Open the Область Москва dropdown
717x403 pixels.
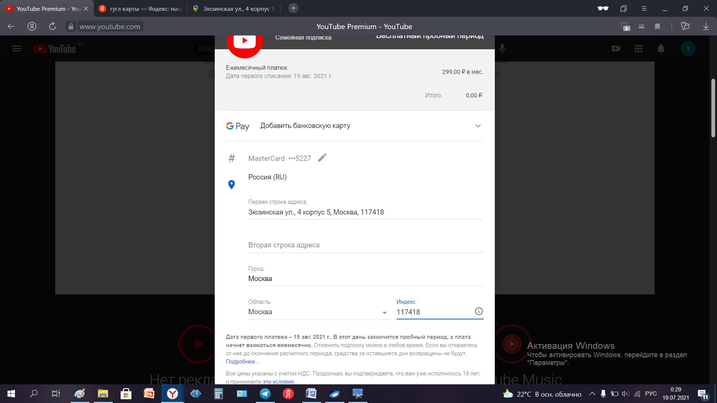(319, 312)
